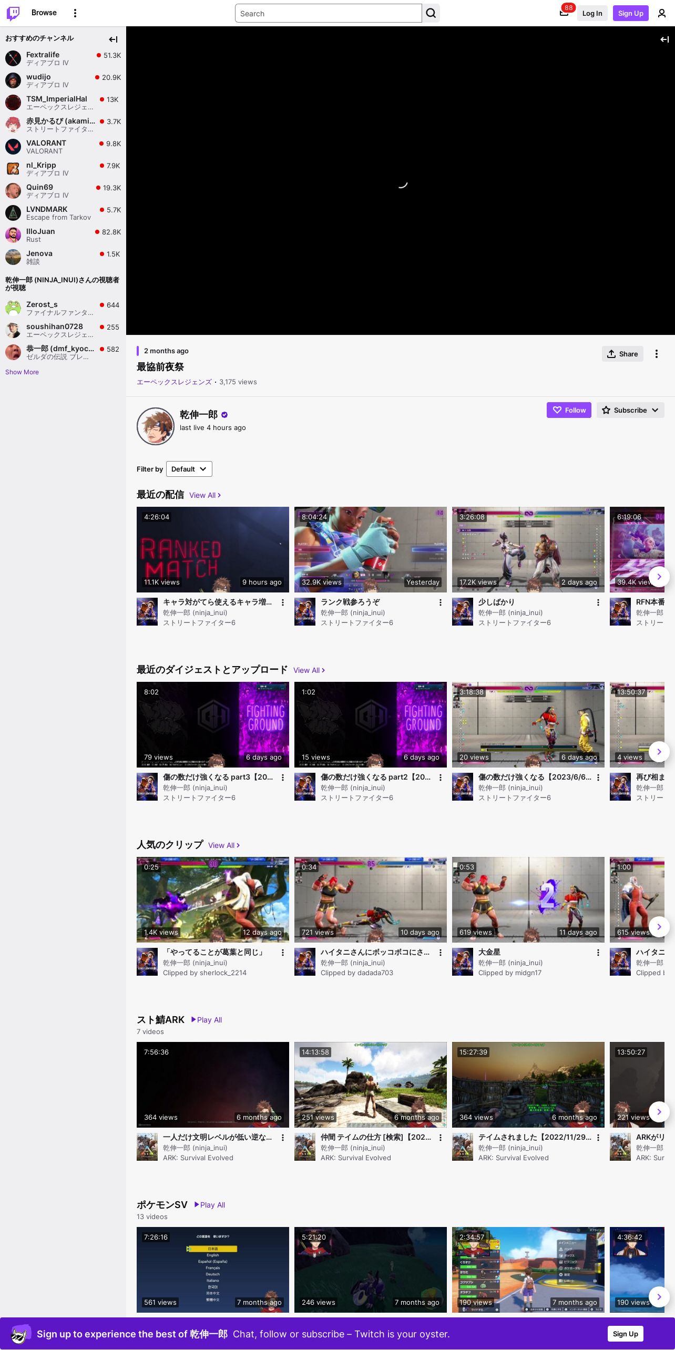Open soushihan0728 channel in sidebar
This screenshot has width=675, height=1350.
click(63, 330)
